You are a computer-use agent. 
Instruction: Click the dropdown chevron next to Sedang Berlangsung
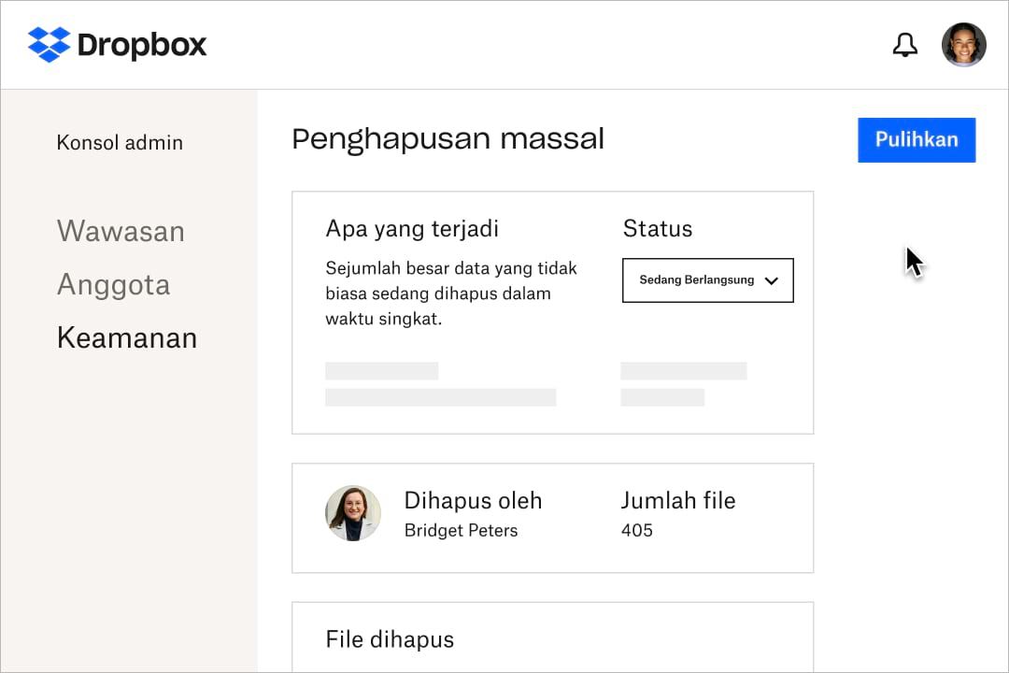[772, 280]
